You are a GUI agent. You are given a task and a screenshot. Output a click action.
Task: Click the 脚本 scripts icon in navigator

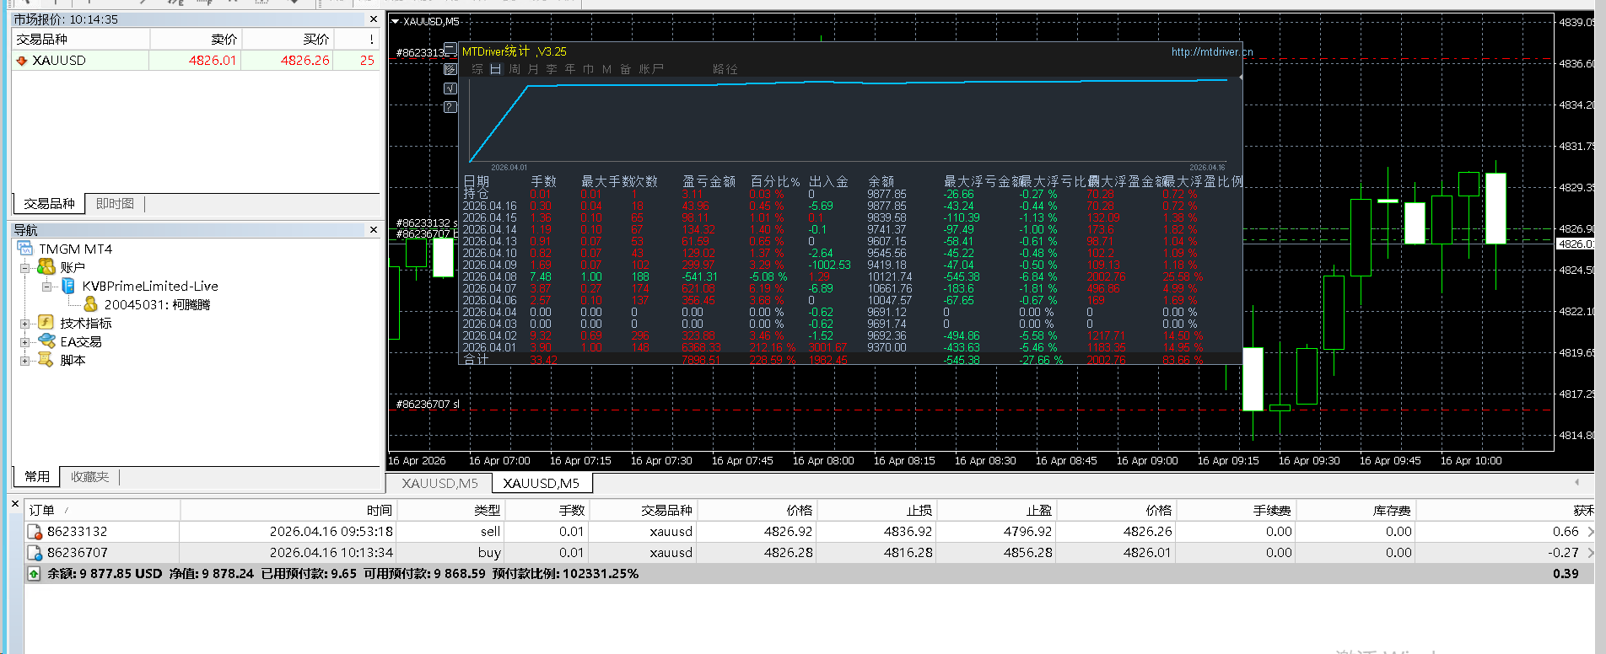tap(46, 360)
